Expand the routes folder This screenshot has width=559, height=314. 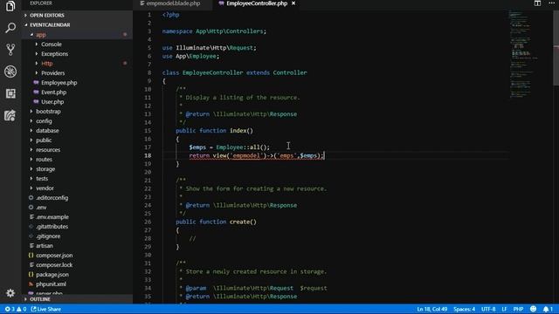coord(78,160)
